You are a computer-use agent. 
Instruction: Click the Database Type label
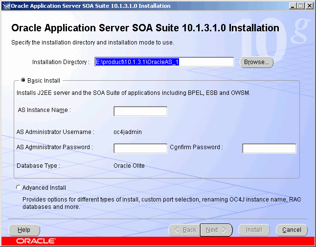pyautogui.click(x=38, y=166)
